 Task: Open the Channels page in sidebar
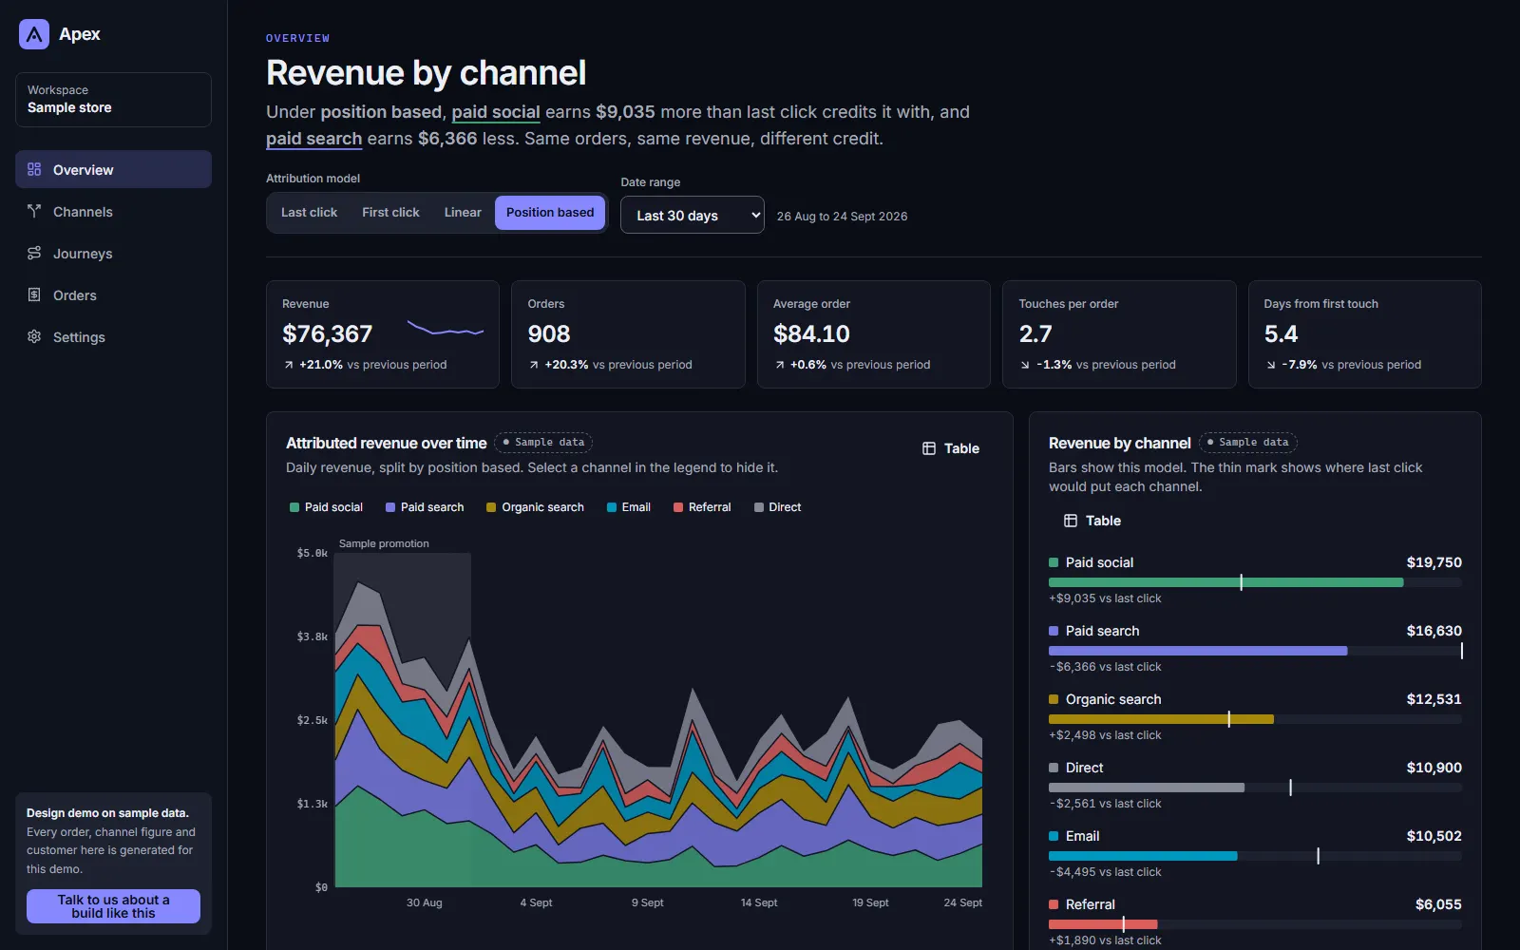pyautogui.click(x=113, y=211)
